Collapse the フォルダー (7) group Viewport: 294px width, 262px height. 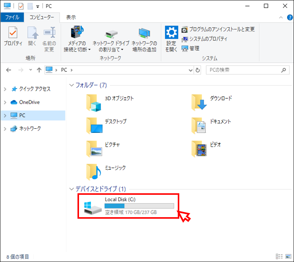(71, 85)
